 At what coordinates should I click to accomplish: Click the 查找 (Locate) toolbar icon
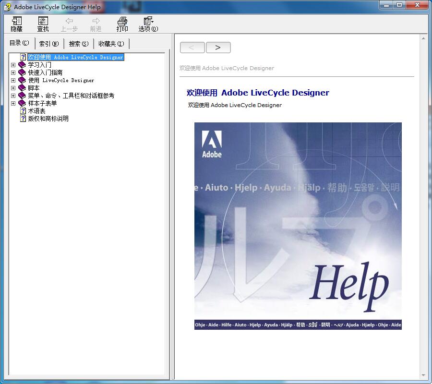point(43,23)
